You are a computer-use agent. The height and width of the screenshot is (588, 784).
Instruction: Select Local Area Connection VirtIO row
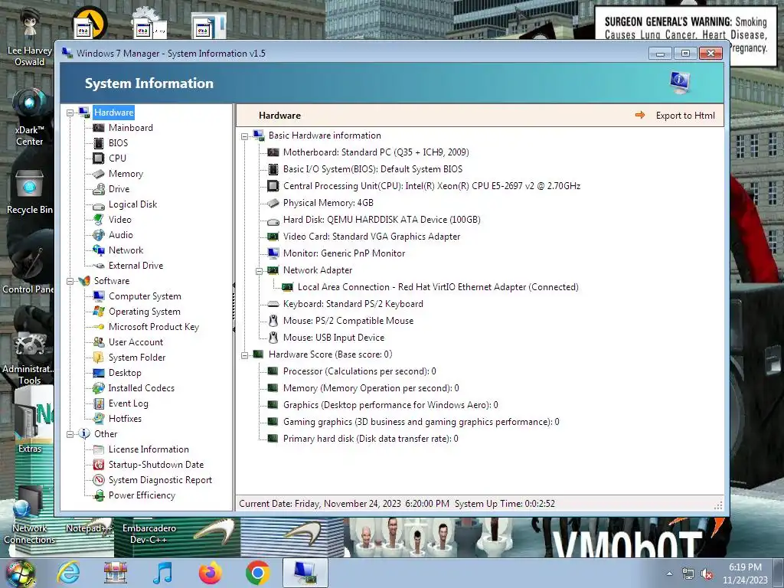tap(438, 287)
